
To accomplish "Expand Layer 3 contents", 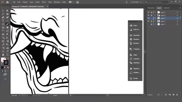I will click(155, 21).
